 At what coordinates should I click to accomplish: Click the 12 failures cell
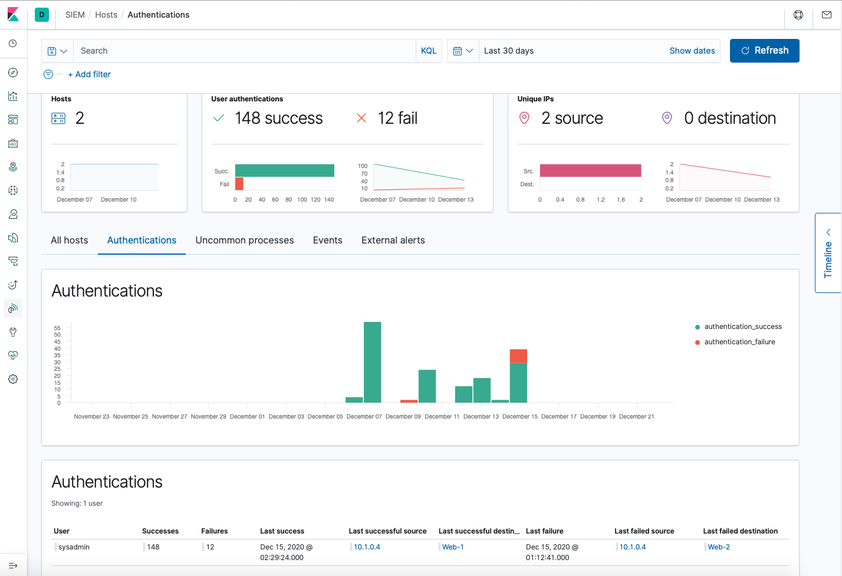pos(210,547)
